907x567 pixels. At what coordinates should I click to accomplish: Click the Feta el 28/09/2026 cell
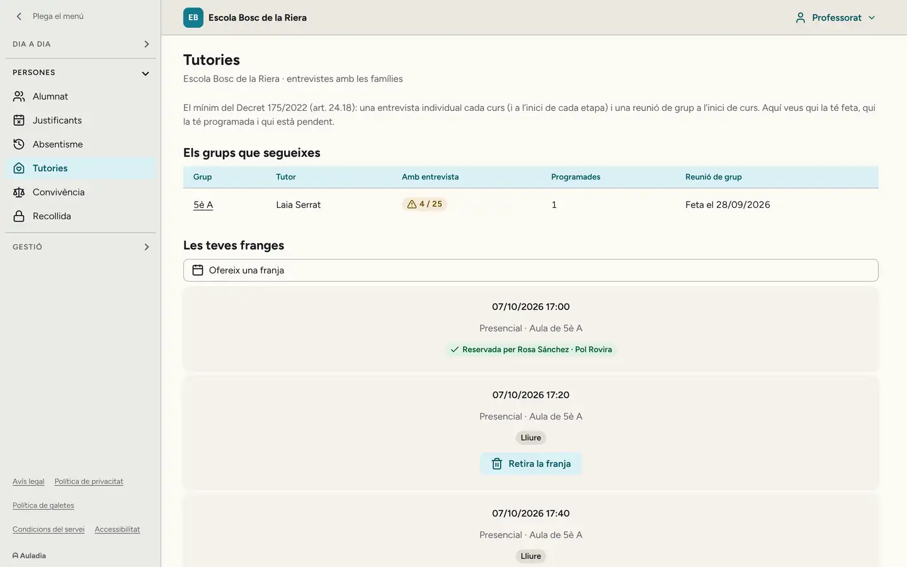pyautogui.click(x=727, y=205)
